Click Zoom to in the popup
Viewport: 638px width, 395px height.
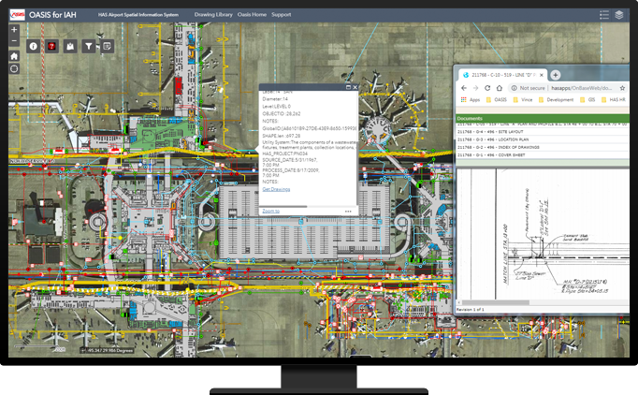(270, 211)
